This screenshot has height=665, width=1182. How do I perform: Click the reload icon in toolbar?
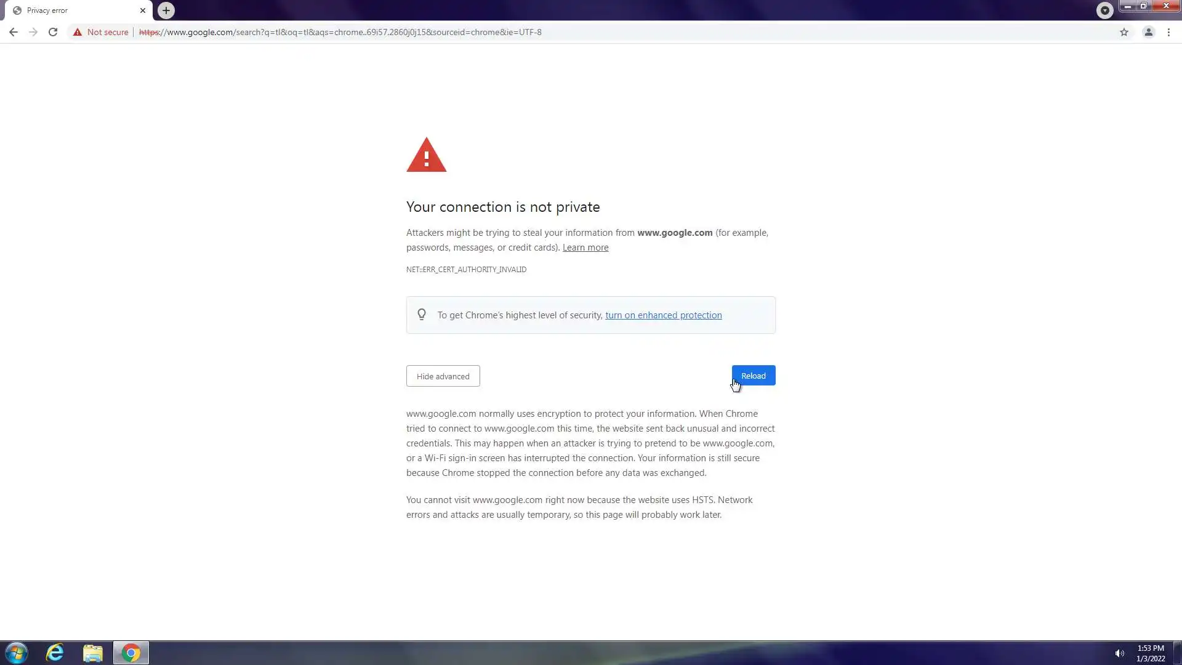coord(53,32)
